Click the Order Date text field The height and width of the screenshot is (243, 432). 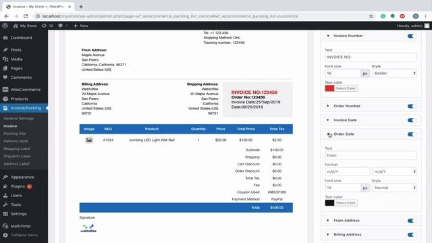click(x=371, y=155)
